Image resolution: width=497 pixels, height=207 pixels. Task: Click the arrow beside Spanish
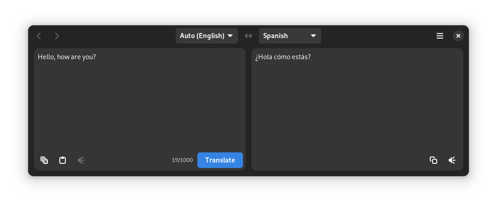(x=313, y=36)
